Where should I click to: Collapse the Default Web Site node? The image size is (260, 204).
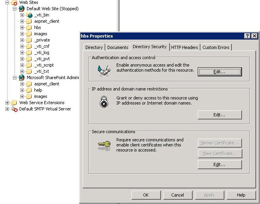click(15, 9)
